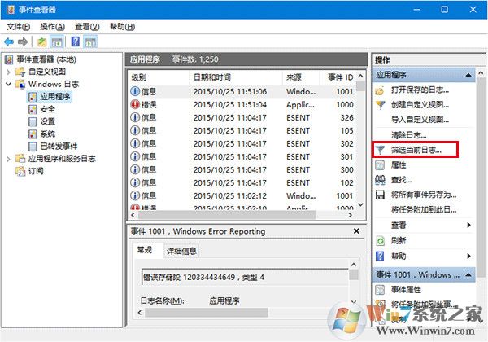Close the event 1001 preview pane

(357, 231)
